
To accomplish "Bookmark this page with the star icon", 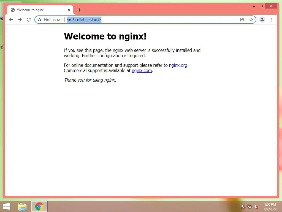I will [251, 20].
